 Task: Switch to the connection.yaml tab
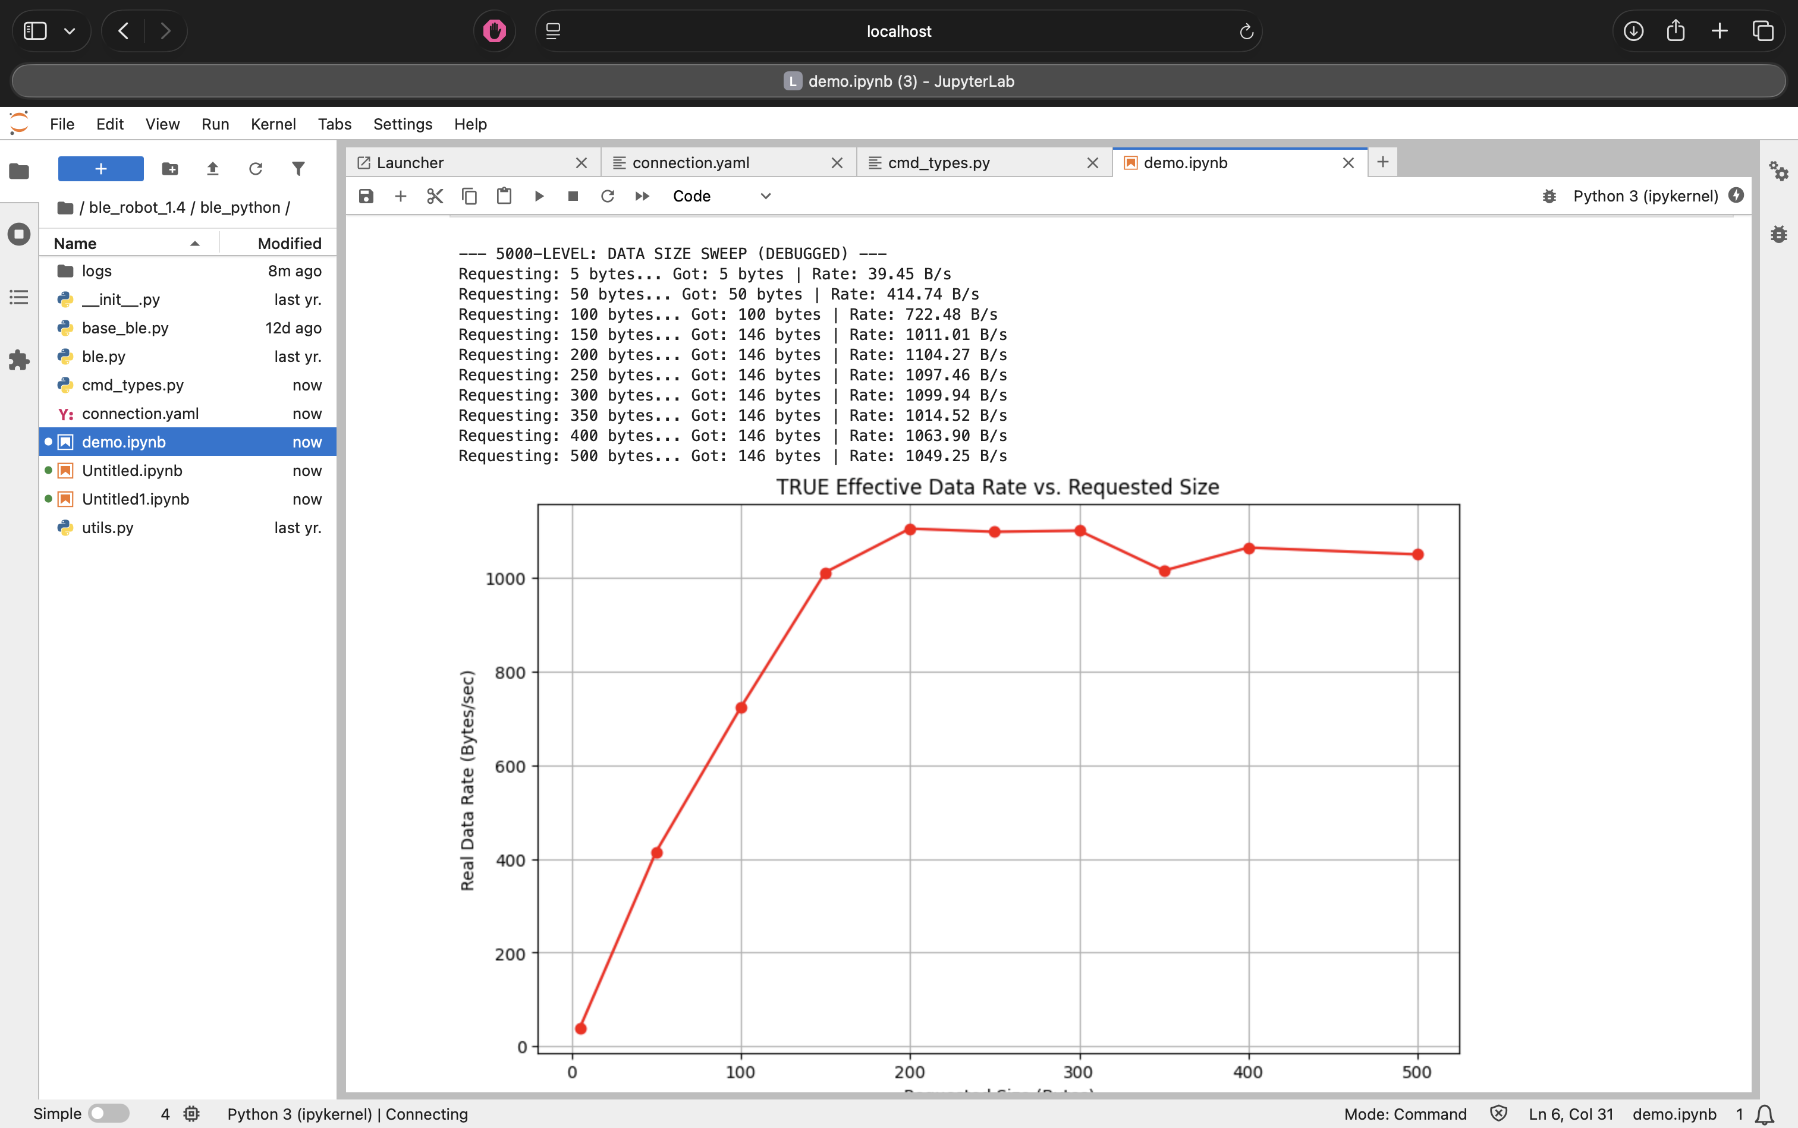689,162
